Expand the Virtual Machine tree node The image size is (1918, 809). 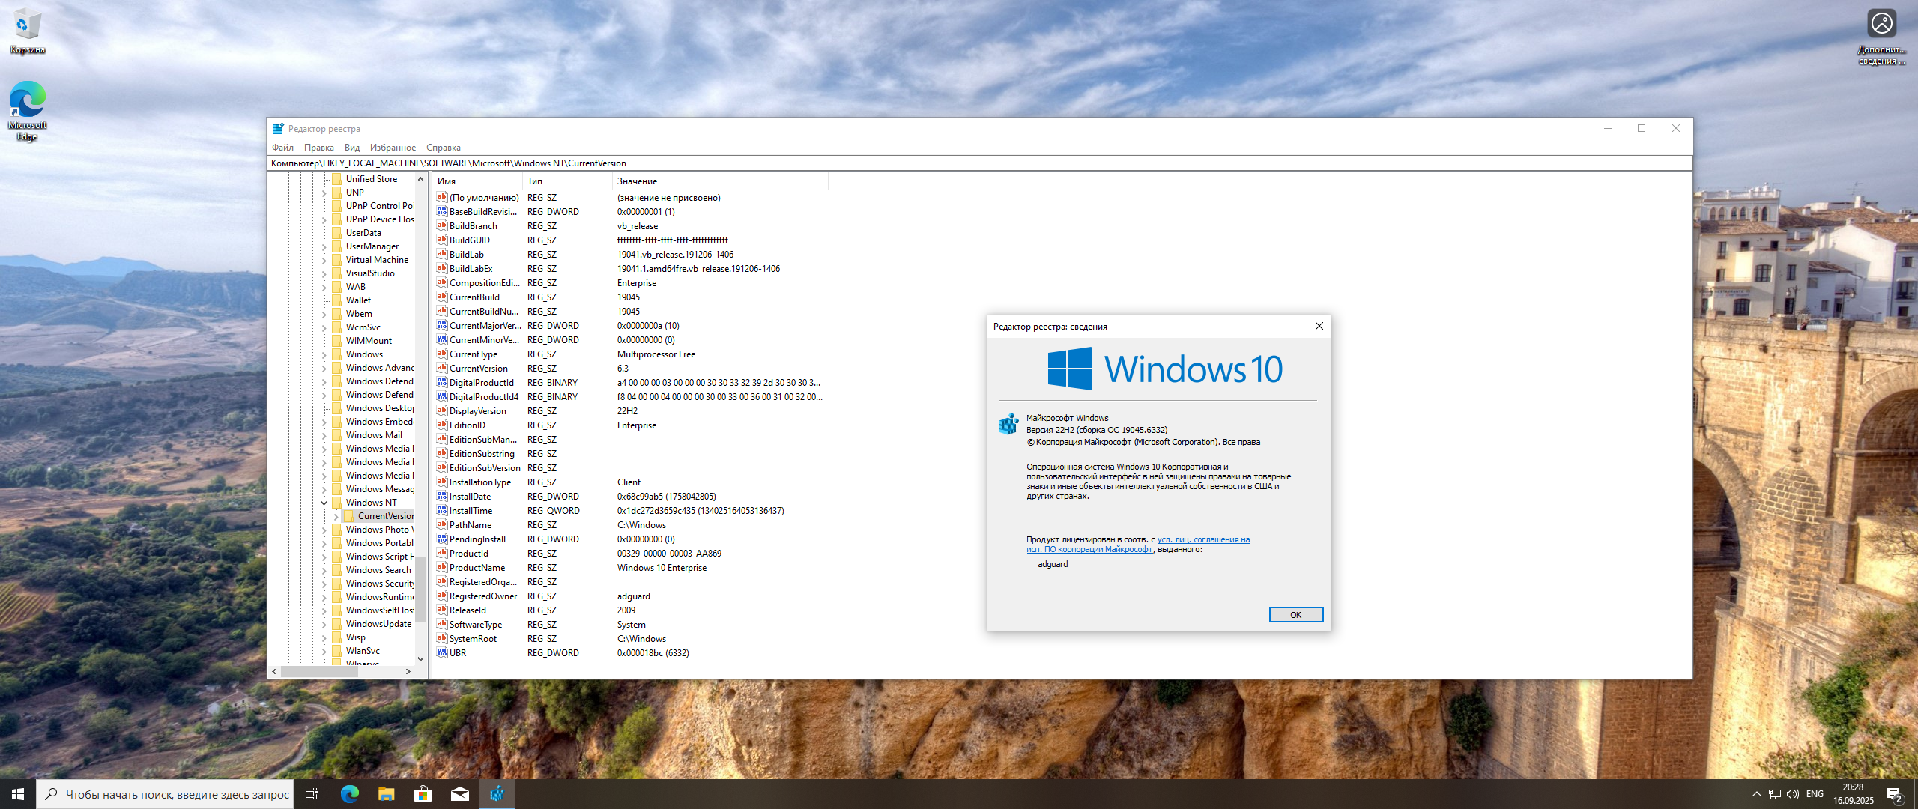click(x=324, y=260)
